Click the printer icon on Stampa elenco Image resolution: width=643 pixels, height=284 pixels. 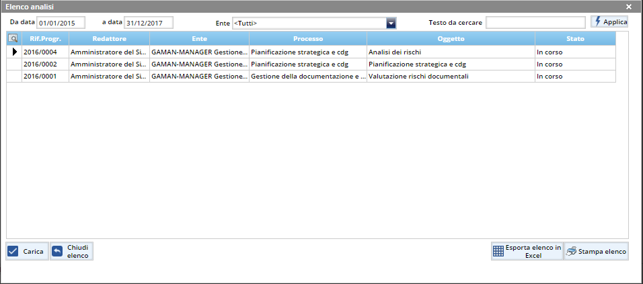(571, 252)
